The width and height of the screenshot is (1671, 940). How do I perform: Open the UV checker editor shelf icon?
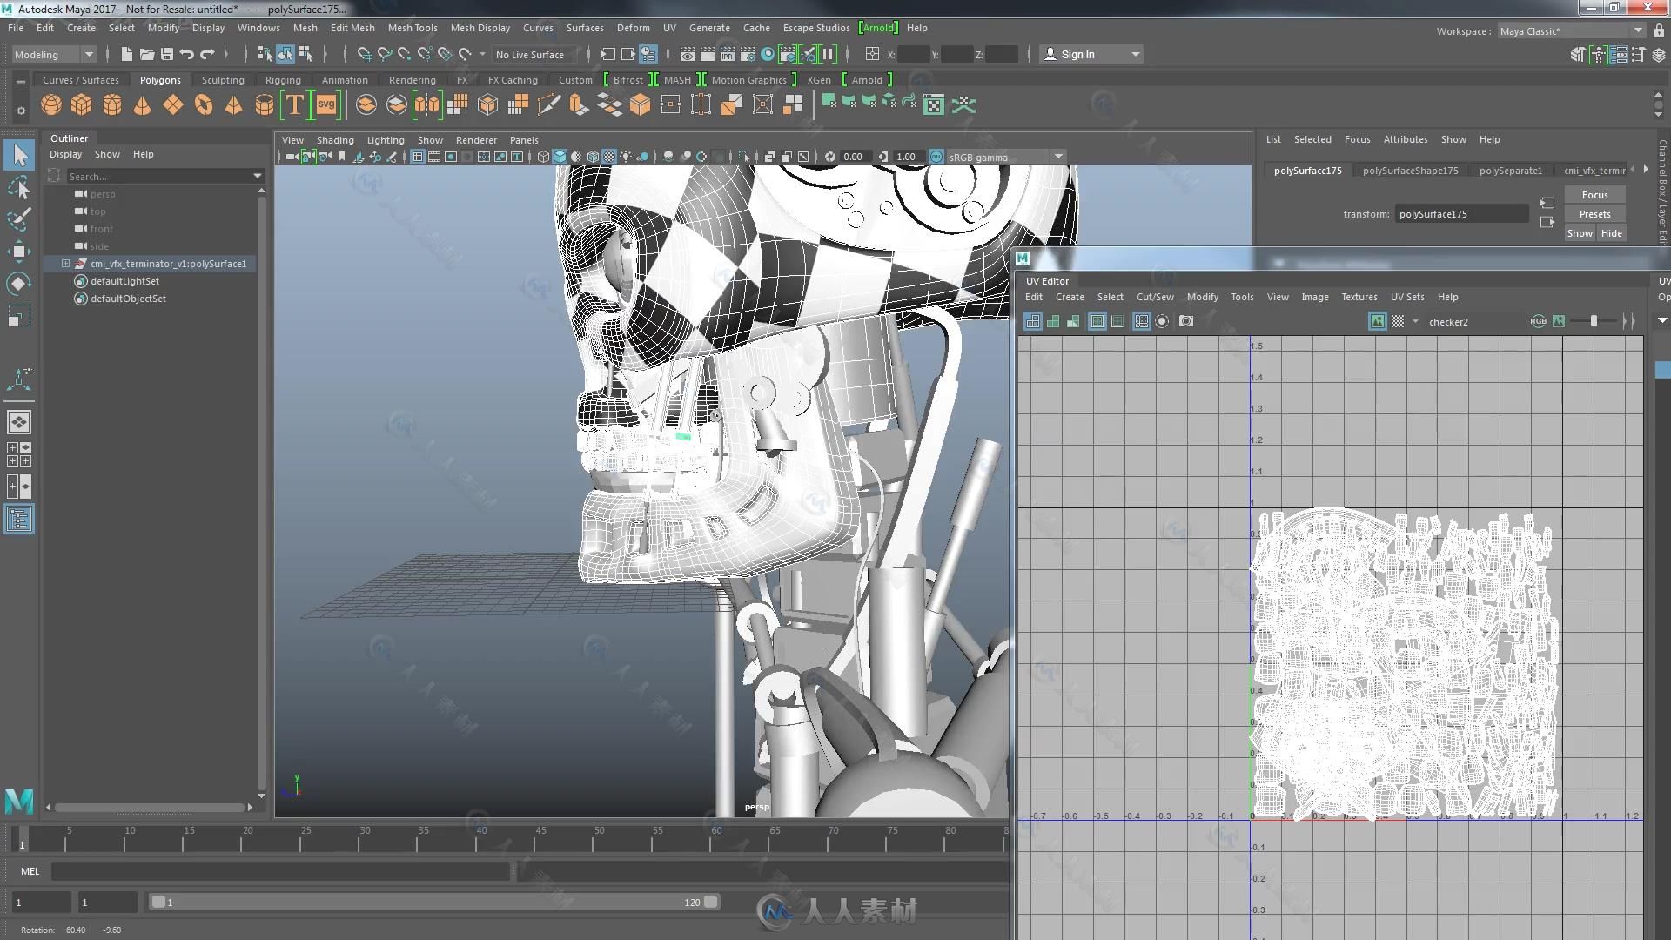934,105
